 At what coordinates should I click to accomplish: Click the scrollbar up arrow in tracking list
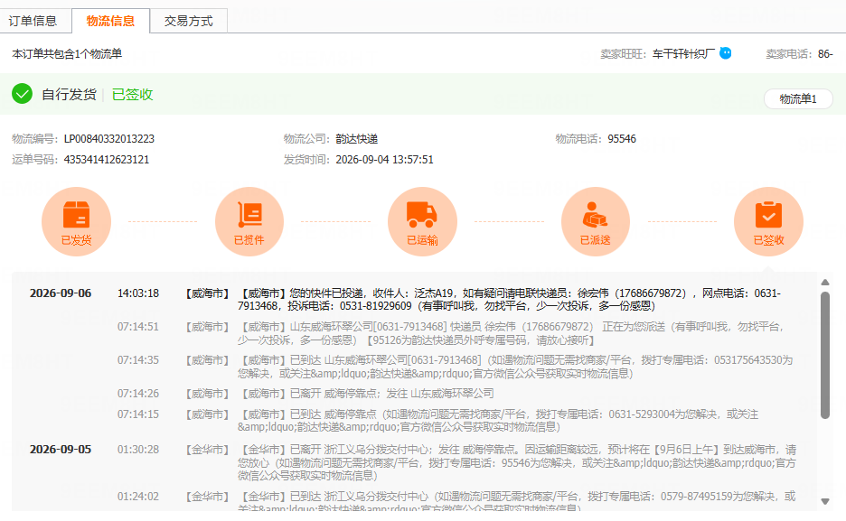825,283
